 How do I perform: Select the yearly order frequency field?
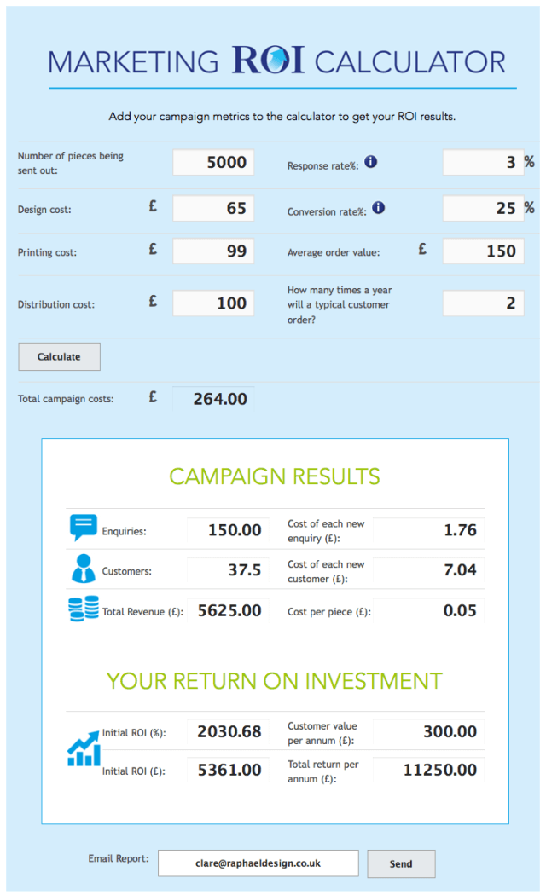[483, 303]
